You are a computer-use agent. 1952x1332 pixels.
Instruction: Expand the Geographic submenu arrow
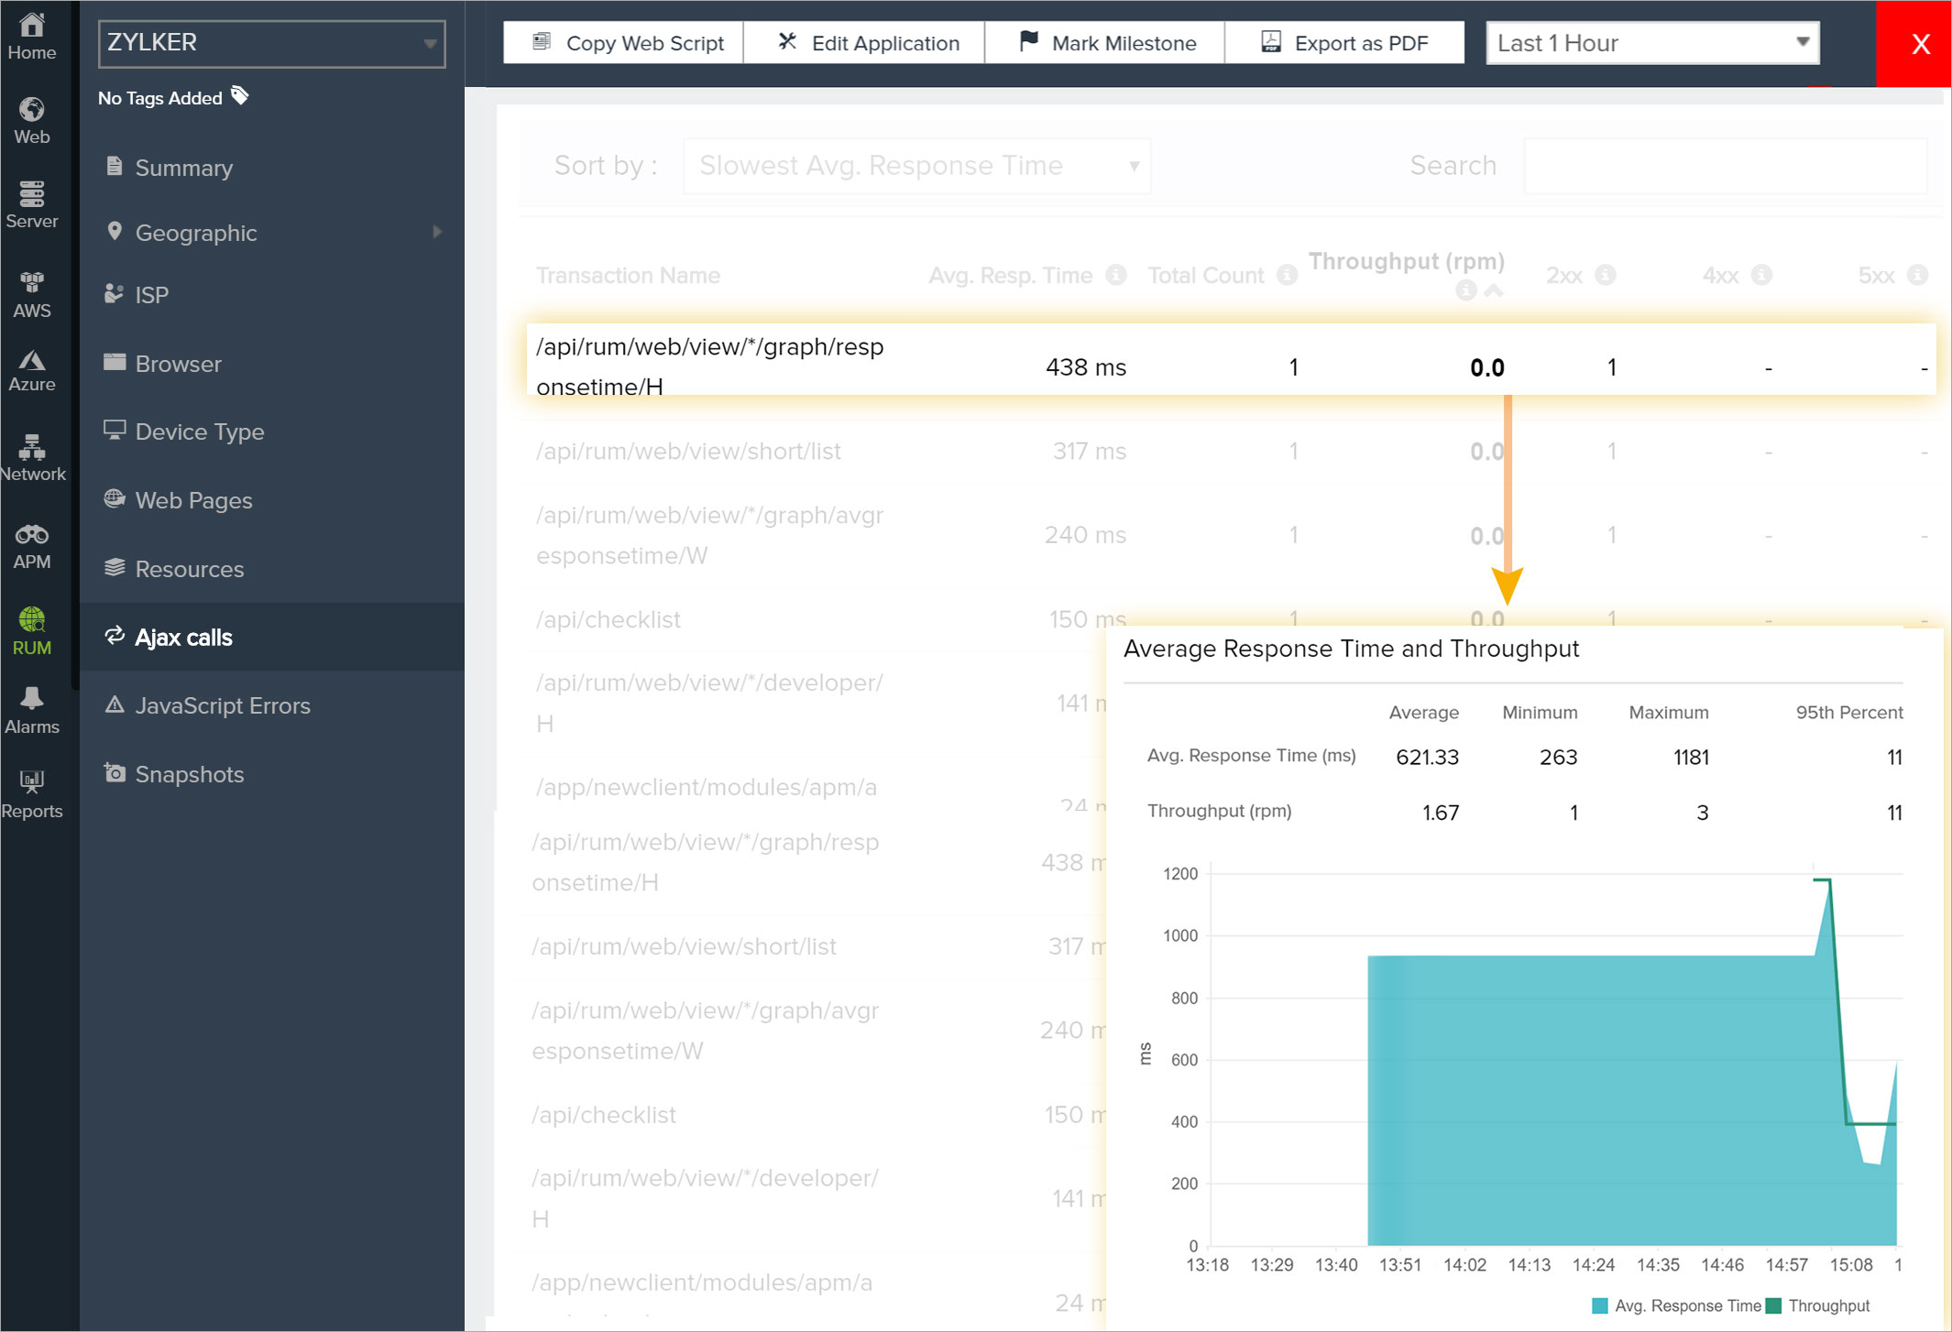click(437, 232)
